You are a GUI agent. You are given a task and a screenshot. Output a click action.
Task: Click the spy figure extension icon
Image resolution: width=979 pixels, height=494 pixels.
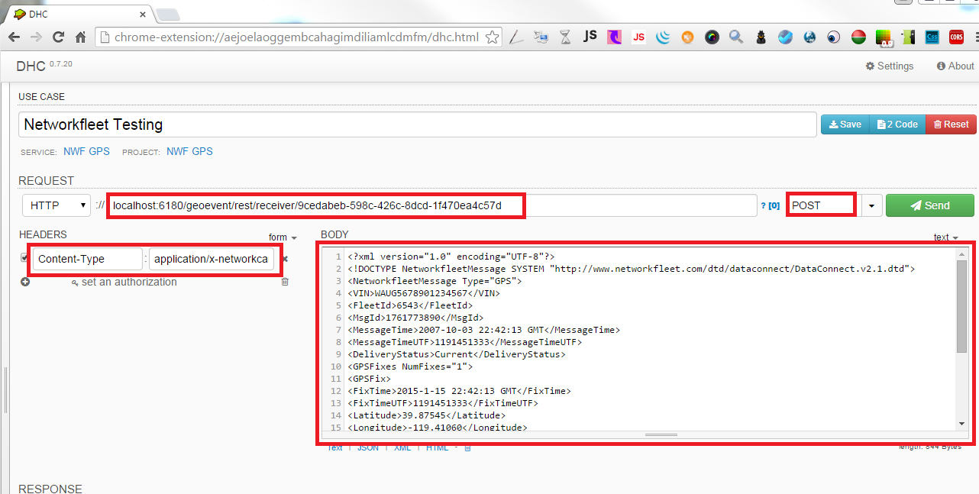point(761,37)
